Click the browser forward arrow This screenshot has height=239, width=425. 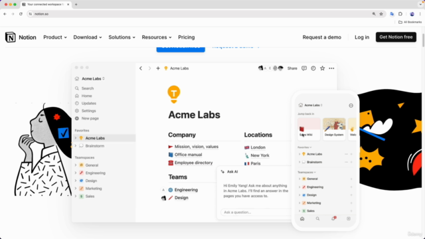click(13, 14)
